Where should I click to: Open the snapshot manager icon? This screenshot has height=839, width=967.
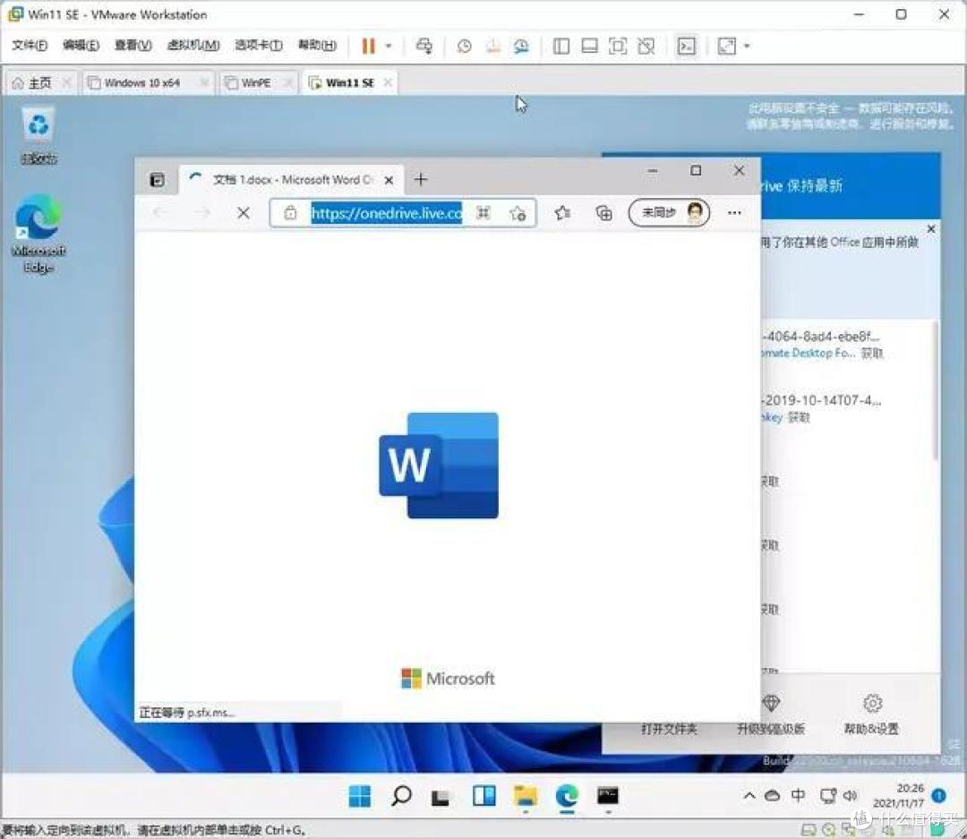coord(521,47)
